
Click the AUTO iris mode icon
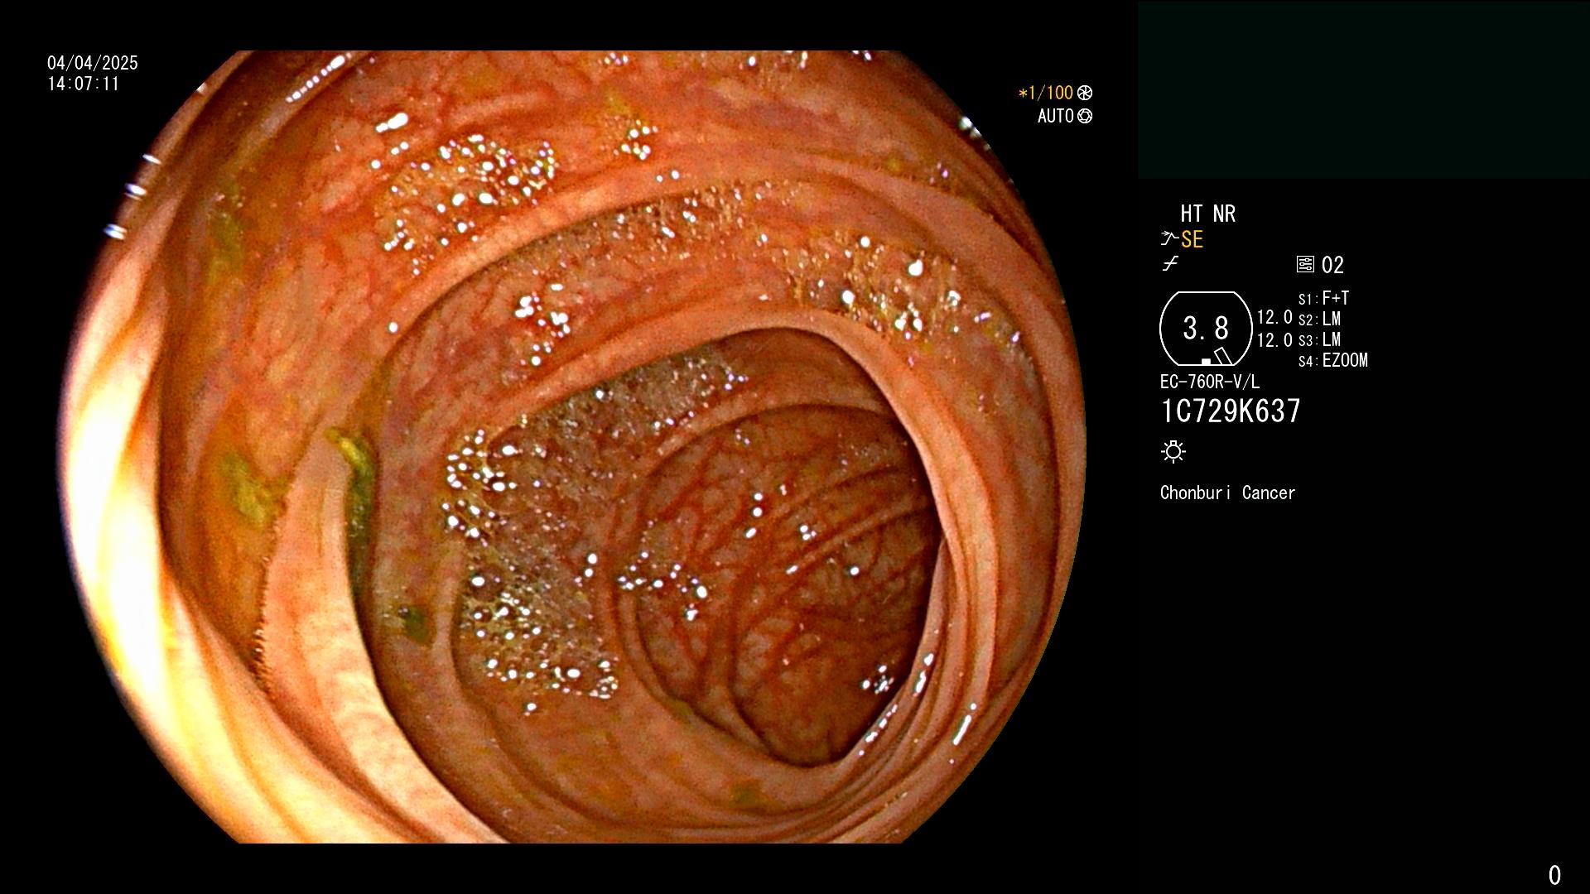[1085, 117]
